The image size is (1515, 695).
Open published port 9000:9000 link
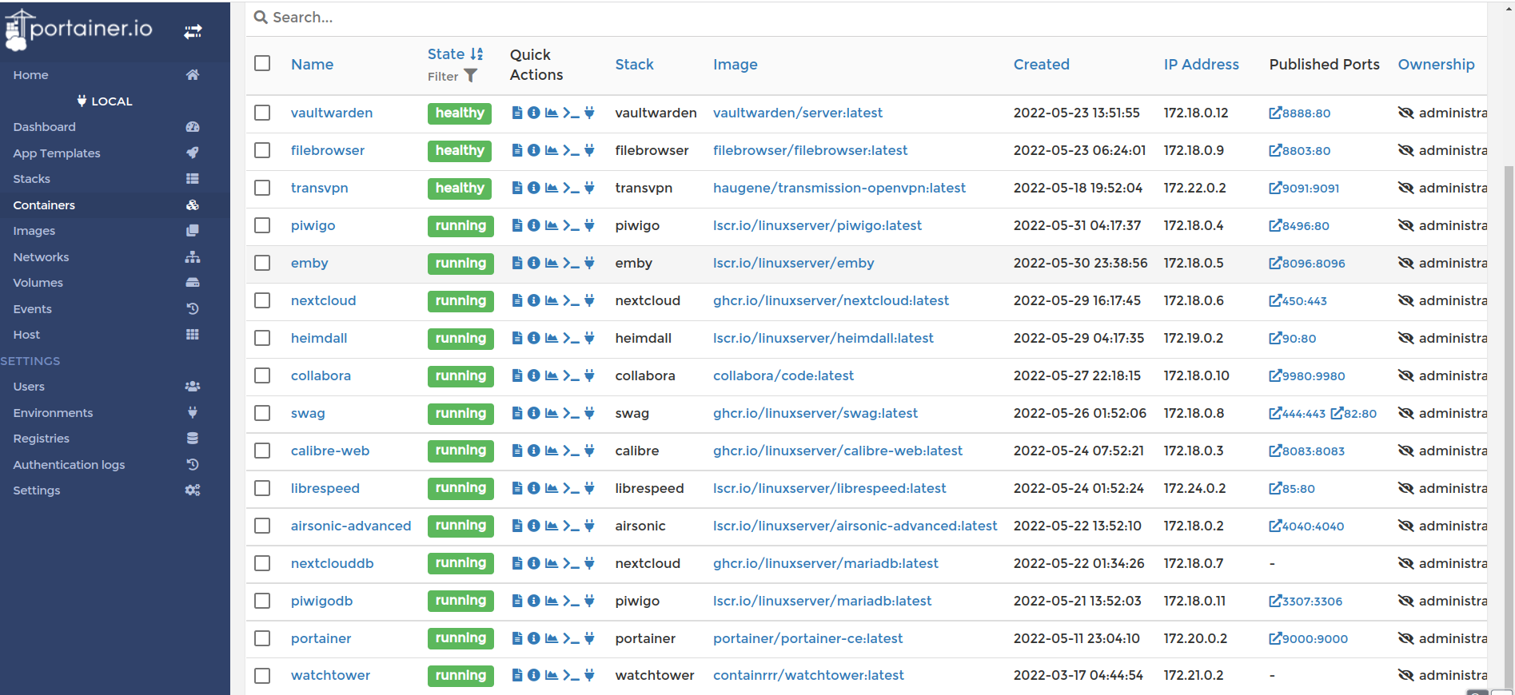[1309, 638]
